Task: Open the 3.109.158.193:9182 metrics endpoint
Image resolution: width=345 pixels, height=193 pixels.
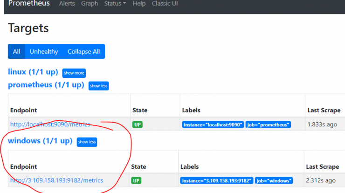Action: pos(56,180)
